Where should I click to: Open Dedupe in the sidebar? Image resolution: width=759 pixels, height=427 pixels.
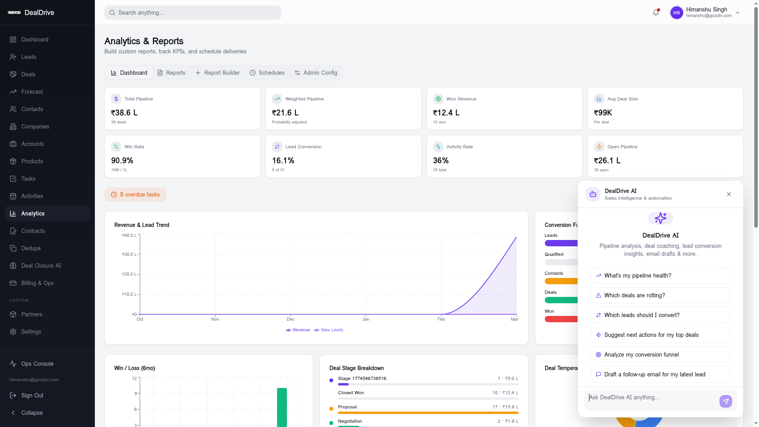(47, 248)
